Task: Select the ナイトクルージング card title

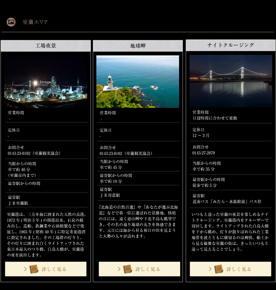Action: (x=231, y=45)
